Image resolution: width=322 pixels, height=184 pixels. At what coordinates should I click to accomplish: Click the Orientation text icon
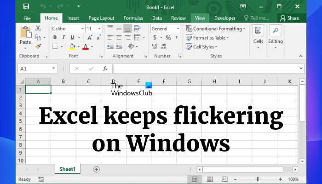(131, 46)
